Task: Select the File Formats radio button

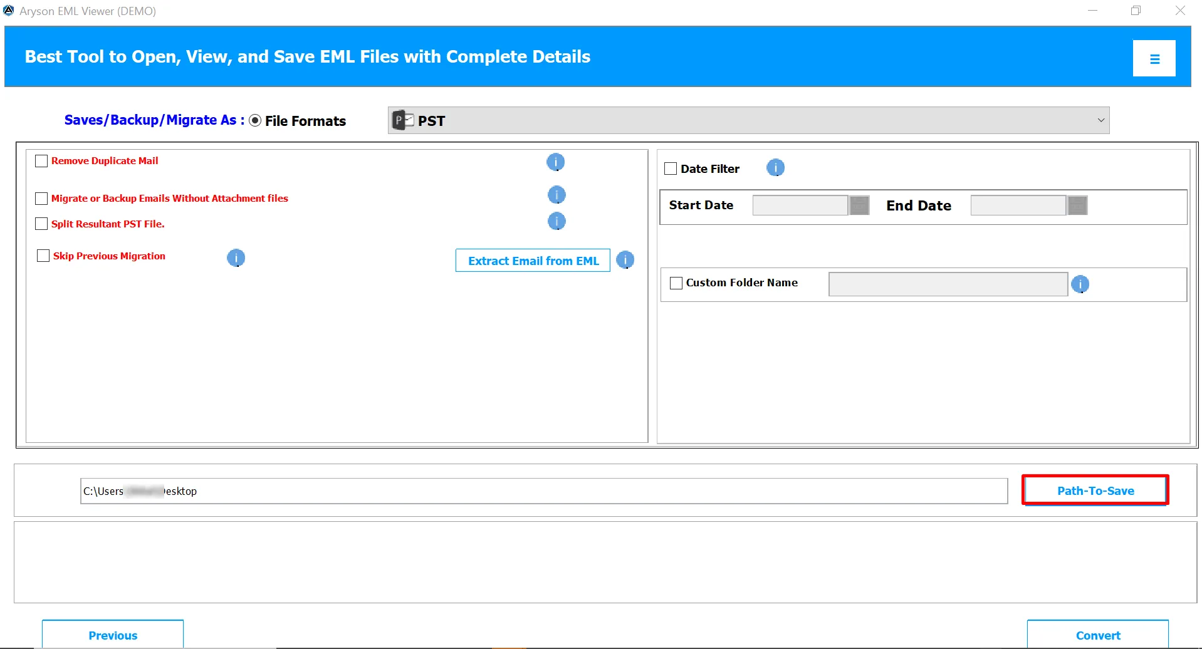Action: tap(254, 120)
